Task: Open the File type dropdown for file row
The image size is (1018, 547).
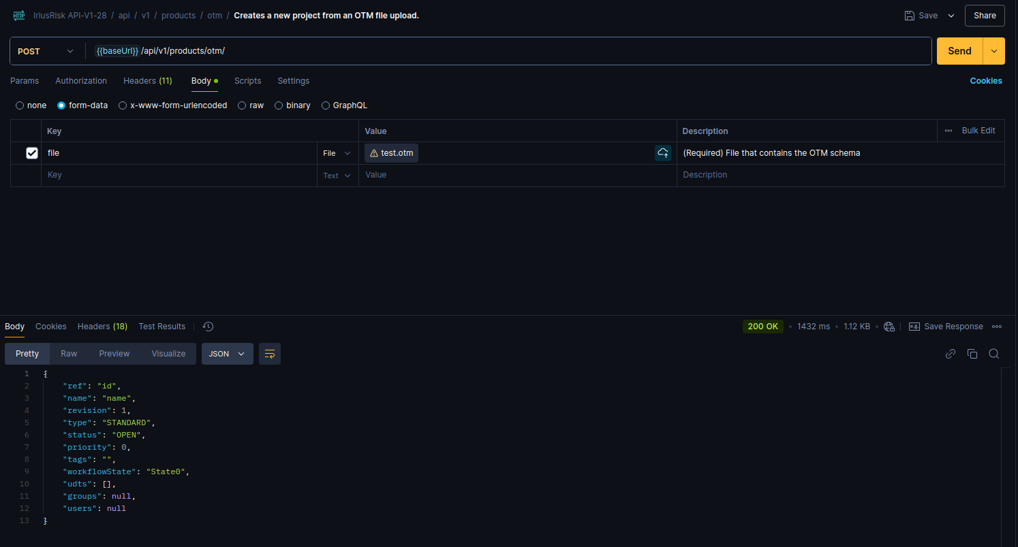Action: pyautogui.click(x=337, y=153)
